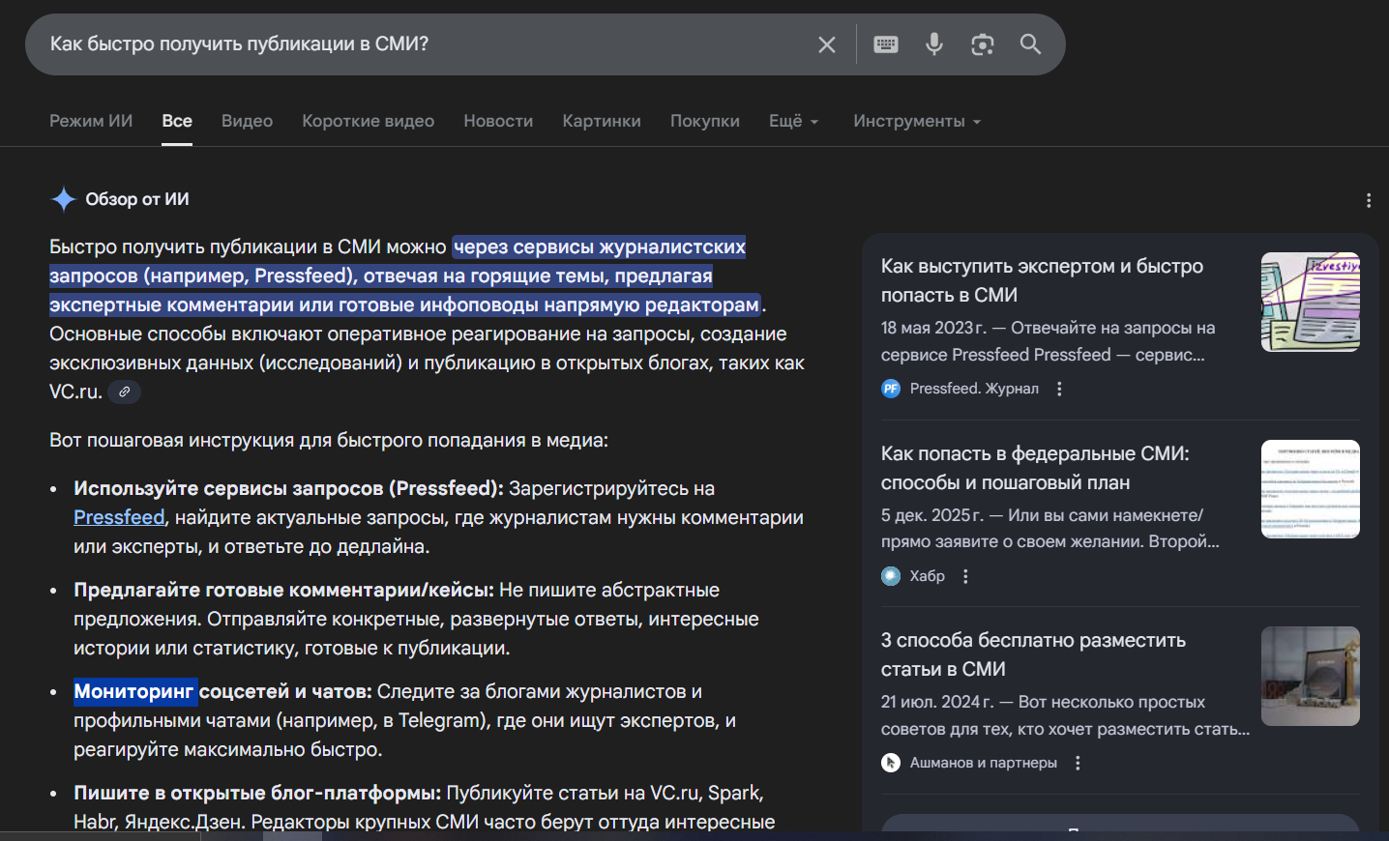Start voice search with the microphone icon

[933, 44]
